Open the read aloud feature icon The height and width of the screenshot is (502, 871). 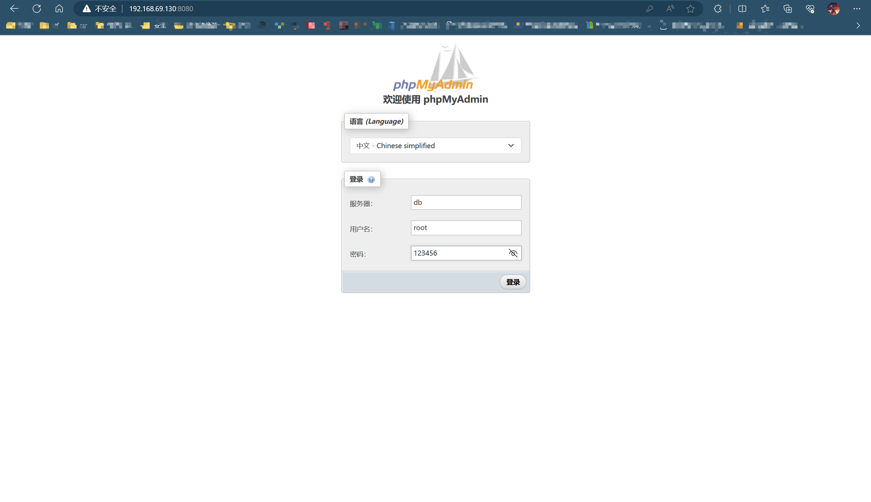[670, 8]
